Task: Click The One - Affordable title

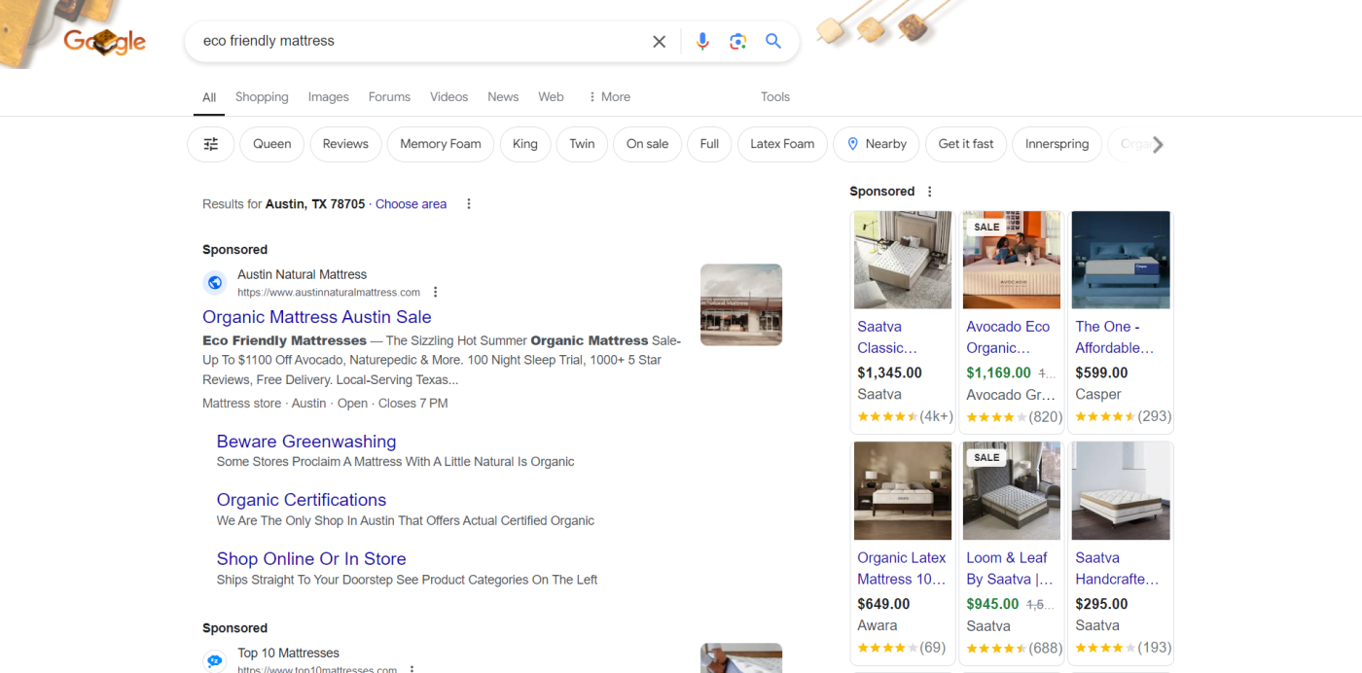Action: [1115, 337]
